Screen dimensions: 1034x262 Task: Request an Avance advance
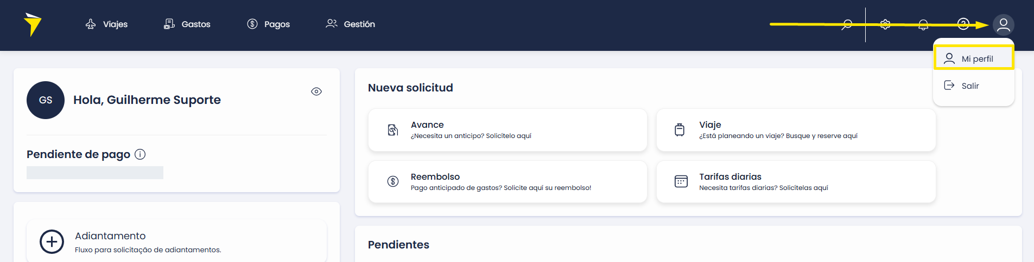(508, 130)
